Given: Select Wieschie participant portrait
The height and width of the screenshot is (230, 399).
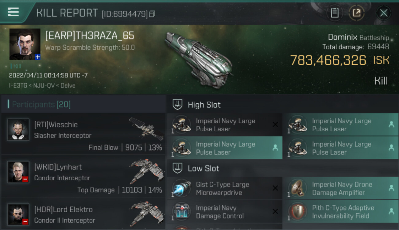Looking at the screenshot, I should [18, 130].
